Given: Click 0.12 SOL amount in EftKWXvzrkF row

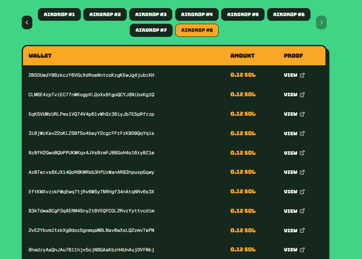Looking at the screenshot, I should [243, 191].
